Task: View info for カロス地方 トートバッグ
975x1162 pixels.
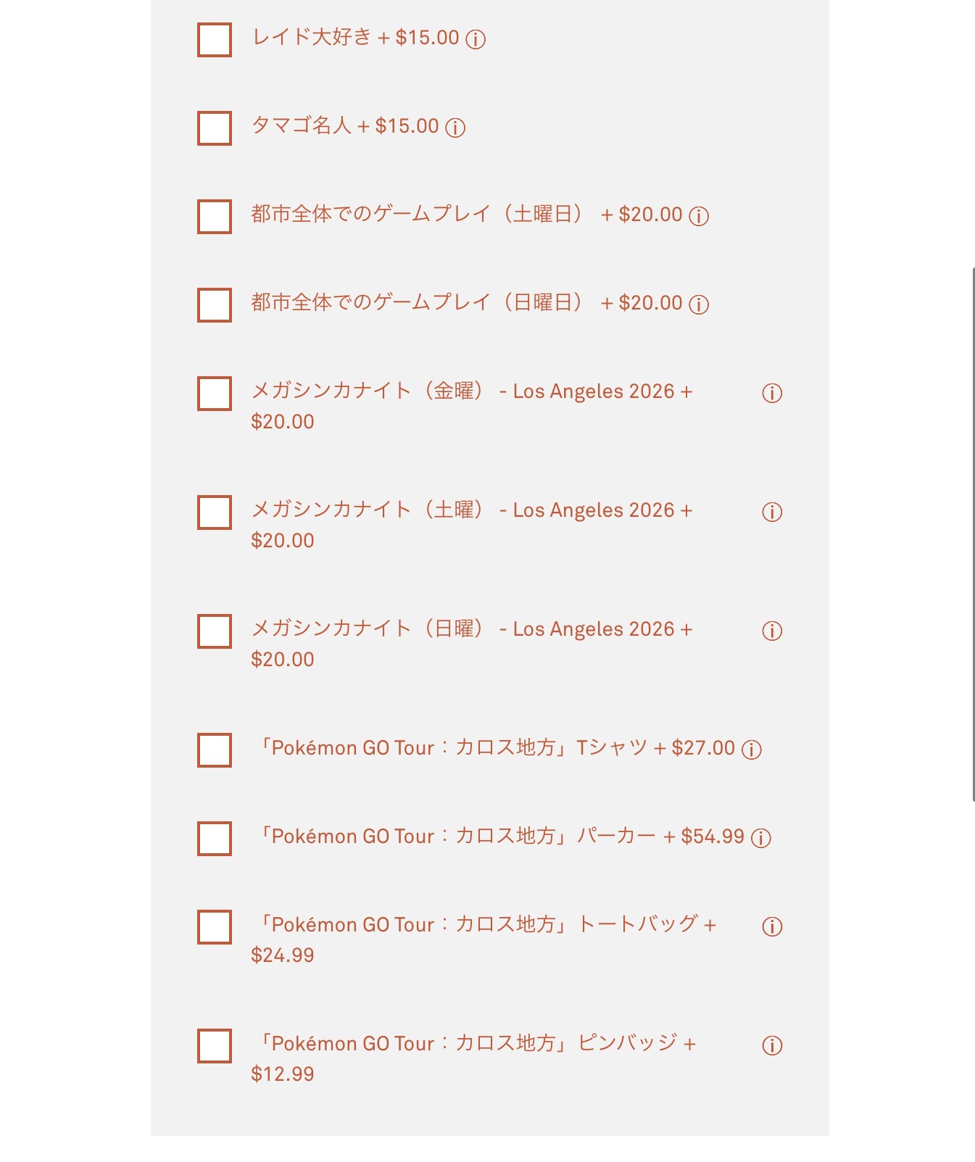Action: click(x=772, y=926)
